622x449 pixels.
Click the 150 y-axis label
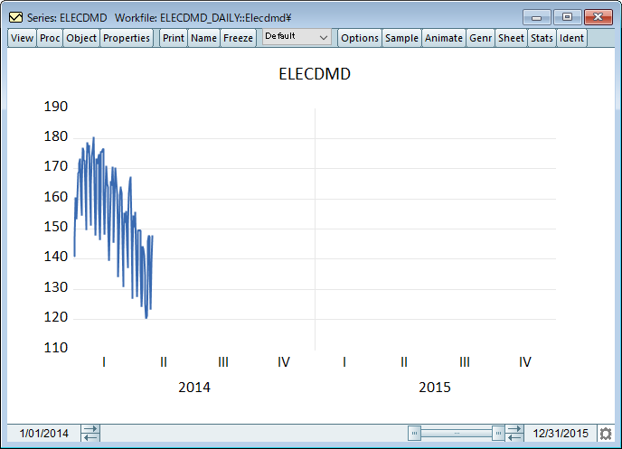click(x=55, y=227)
